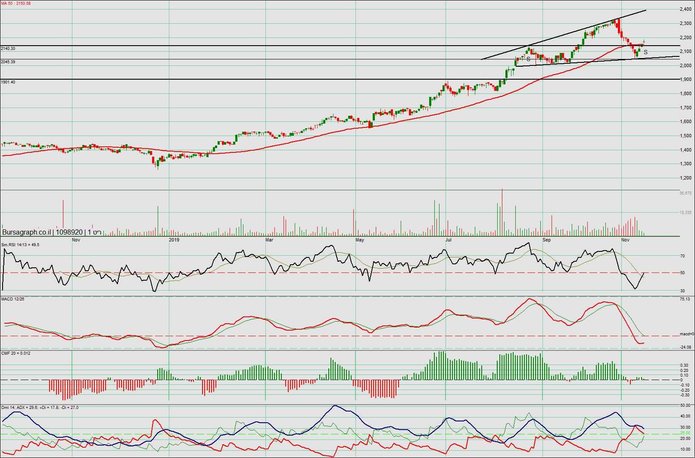This screenshot has width=695, height=458.
Task: Click the 1,900 price axis label
Action: (686, 79)
